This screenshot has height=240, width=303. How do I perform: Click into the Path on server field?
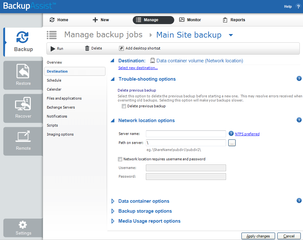(186, 143)
